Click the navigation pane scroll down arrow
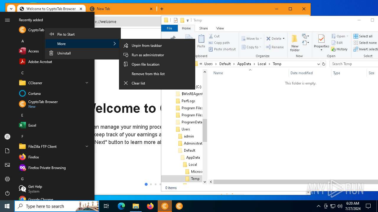The height and width of the screenshot is (212, 378). [x=205, y=182]
